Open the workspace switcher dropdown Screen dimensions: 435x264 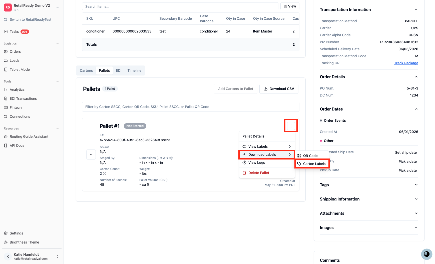58,7
